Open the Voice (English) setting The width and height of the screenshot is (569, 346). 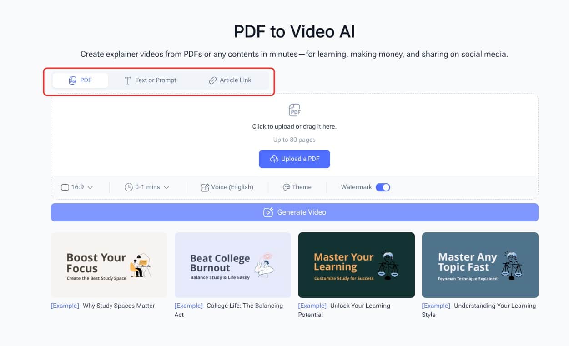[x=227, y=187]
